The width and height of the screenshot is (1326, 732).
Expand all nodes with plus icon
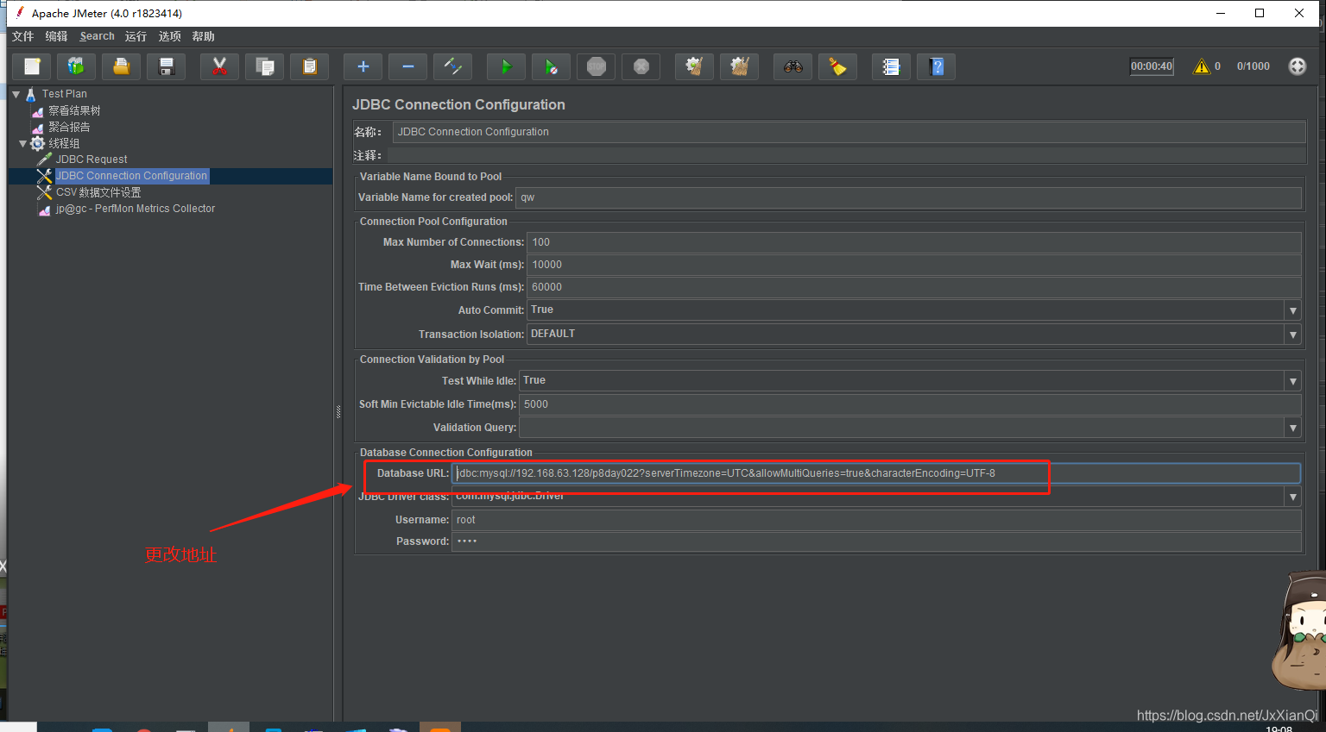[x=363, y=66]
